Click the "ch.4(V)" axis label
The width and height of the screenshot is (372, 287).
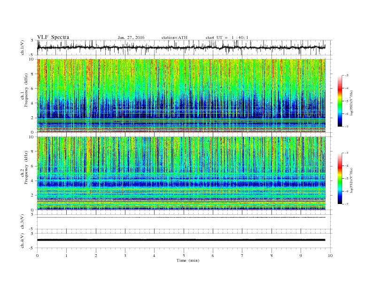tap(23, 241)
